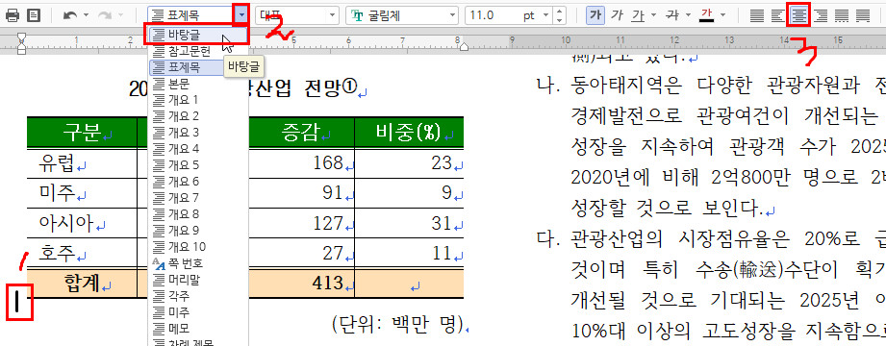Toggle italic formatting
886x346 pixels.
click(617, 15)
